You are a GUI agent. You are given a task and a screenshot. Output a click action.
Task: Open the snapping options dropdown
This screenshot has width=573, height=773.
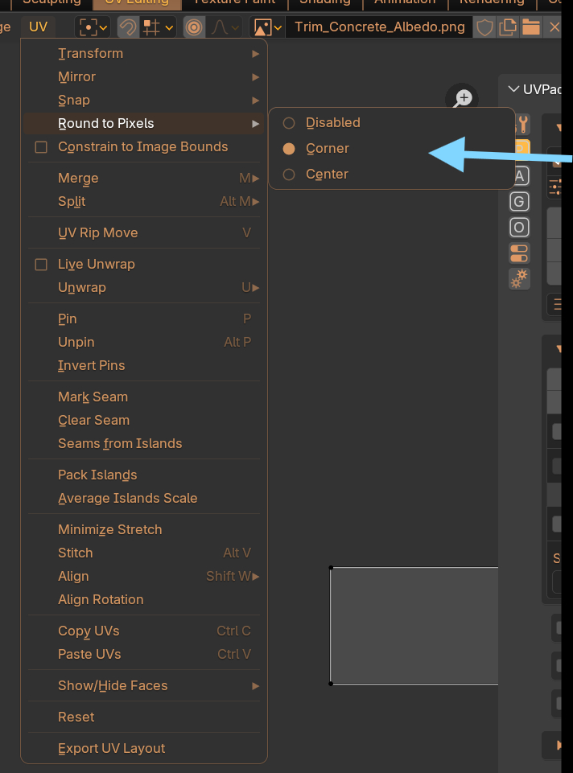159,27
